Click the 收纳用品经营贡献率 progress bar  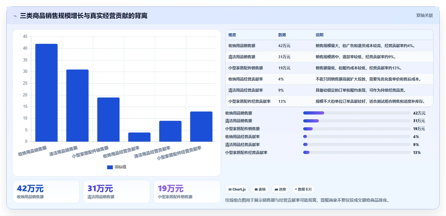(x=357, y=137)
